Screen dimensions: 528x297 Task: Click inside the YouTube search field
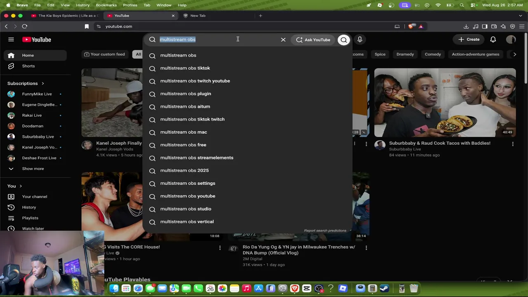[219, 40]
